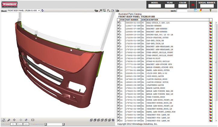
Task: Click the refresh icon beside Sheet dropdown
Action: tap(43, 11)
